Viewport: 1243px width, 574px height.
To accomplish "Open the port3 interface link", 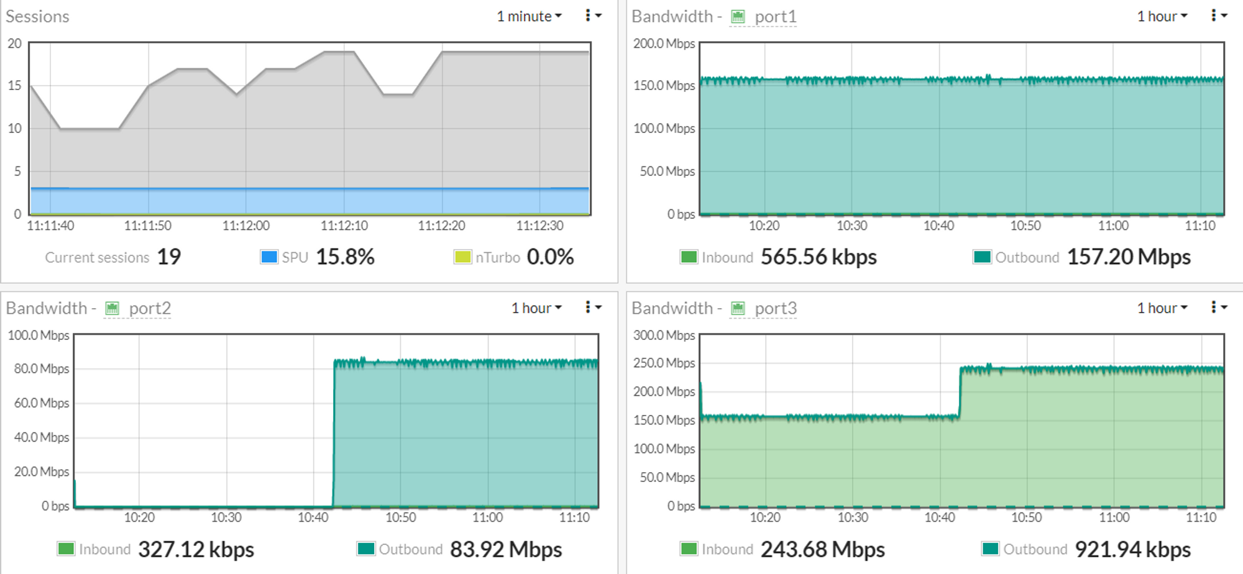I will [x=775, y=308].
